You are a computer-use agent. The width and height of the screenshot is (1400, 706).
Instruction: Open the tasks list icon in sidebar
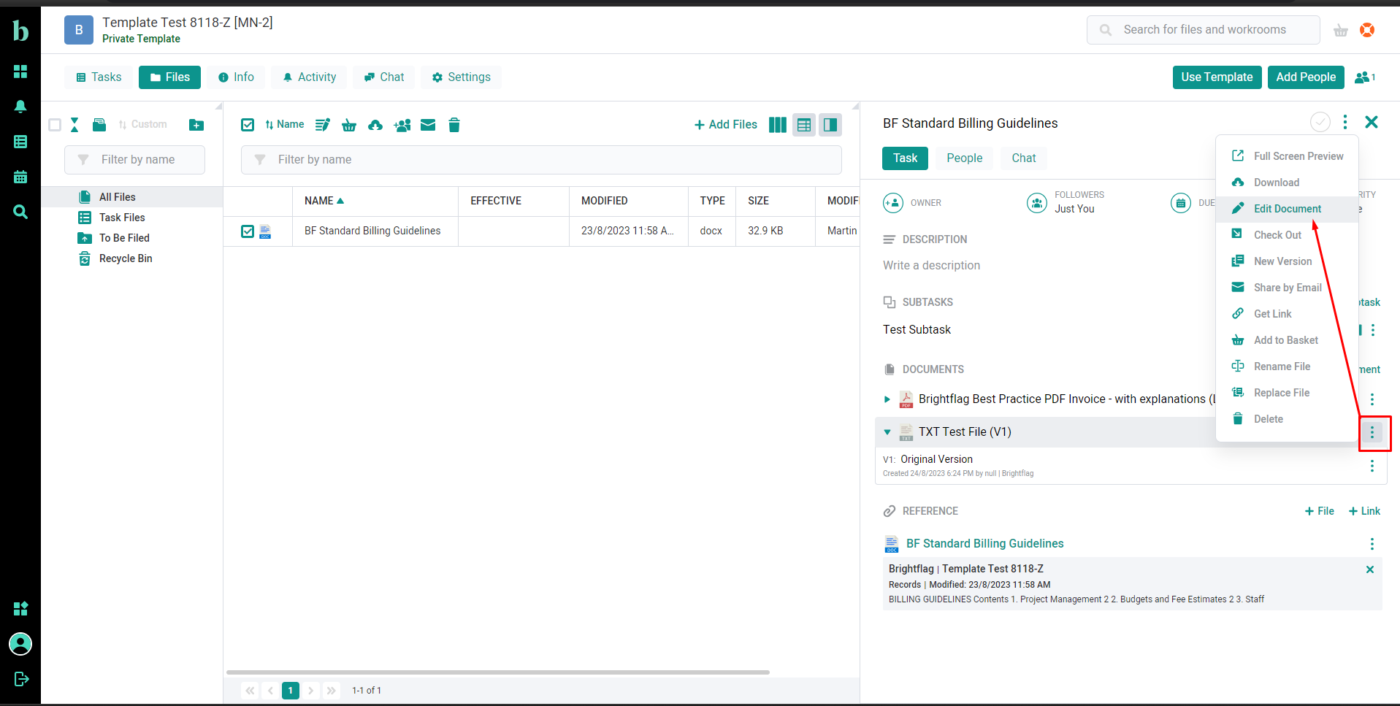[20, 142]
